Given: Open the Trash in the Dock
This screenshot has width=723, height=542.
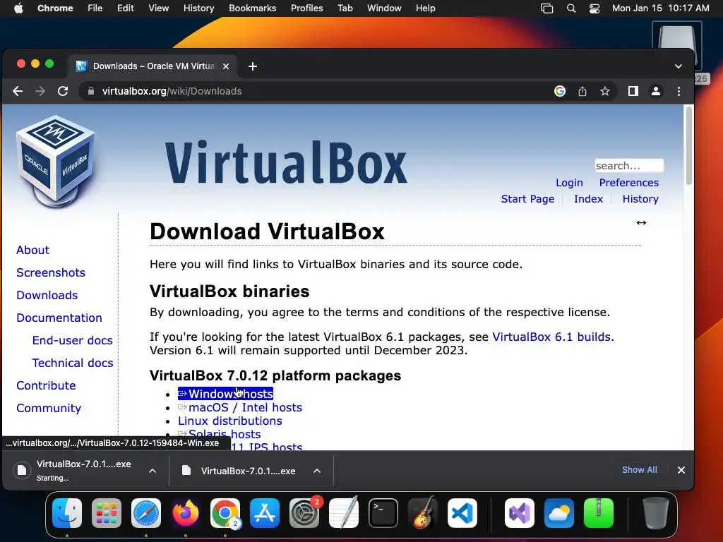Looking at the screenshot, I should pyautogui.click(x=656, y=513).
